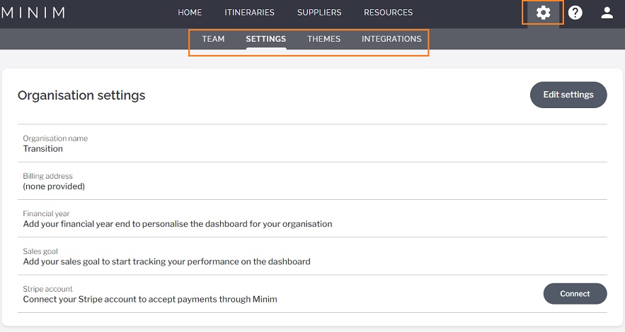Click the Sales goal row text
Viewport: 625px width, 332px height.
pyautogui.click(x=166, y=261)
